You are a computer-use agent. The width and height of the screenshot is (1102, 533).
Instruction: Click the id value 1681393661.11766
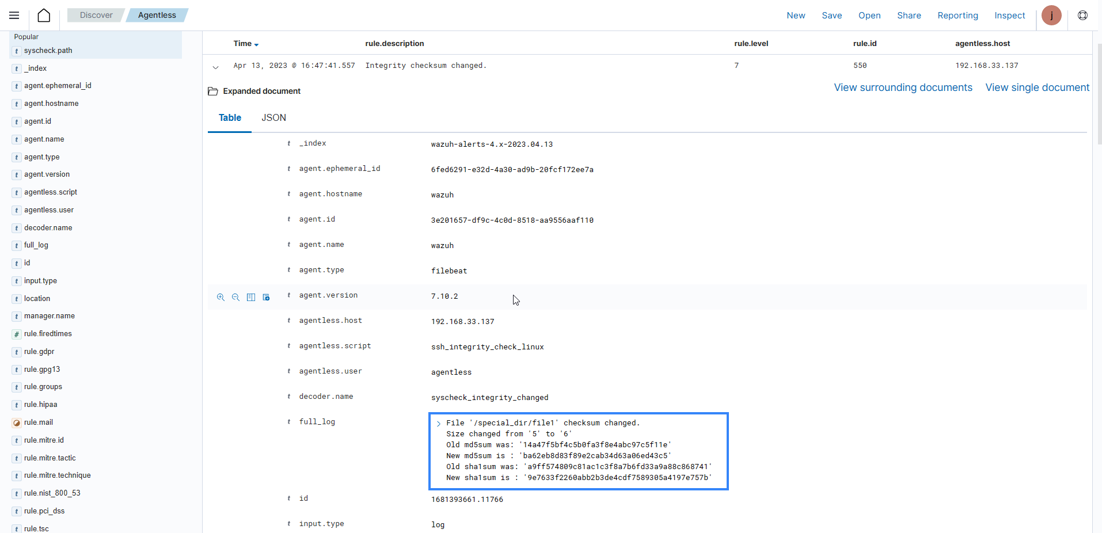click(x=467, y=500)
